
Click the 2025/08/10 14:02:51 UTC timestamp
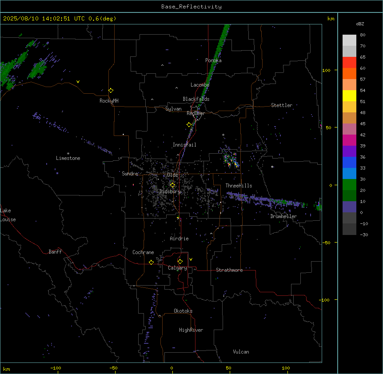click(44, 19)
